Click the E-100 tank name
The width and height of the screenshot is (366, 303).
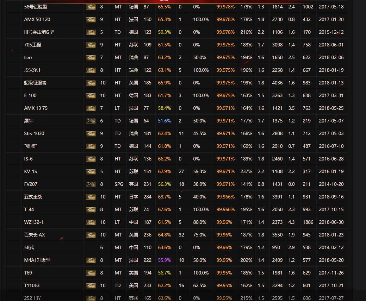30,95
